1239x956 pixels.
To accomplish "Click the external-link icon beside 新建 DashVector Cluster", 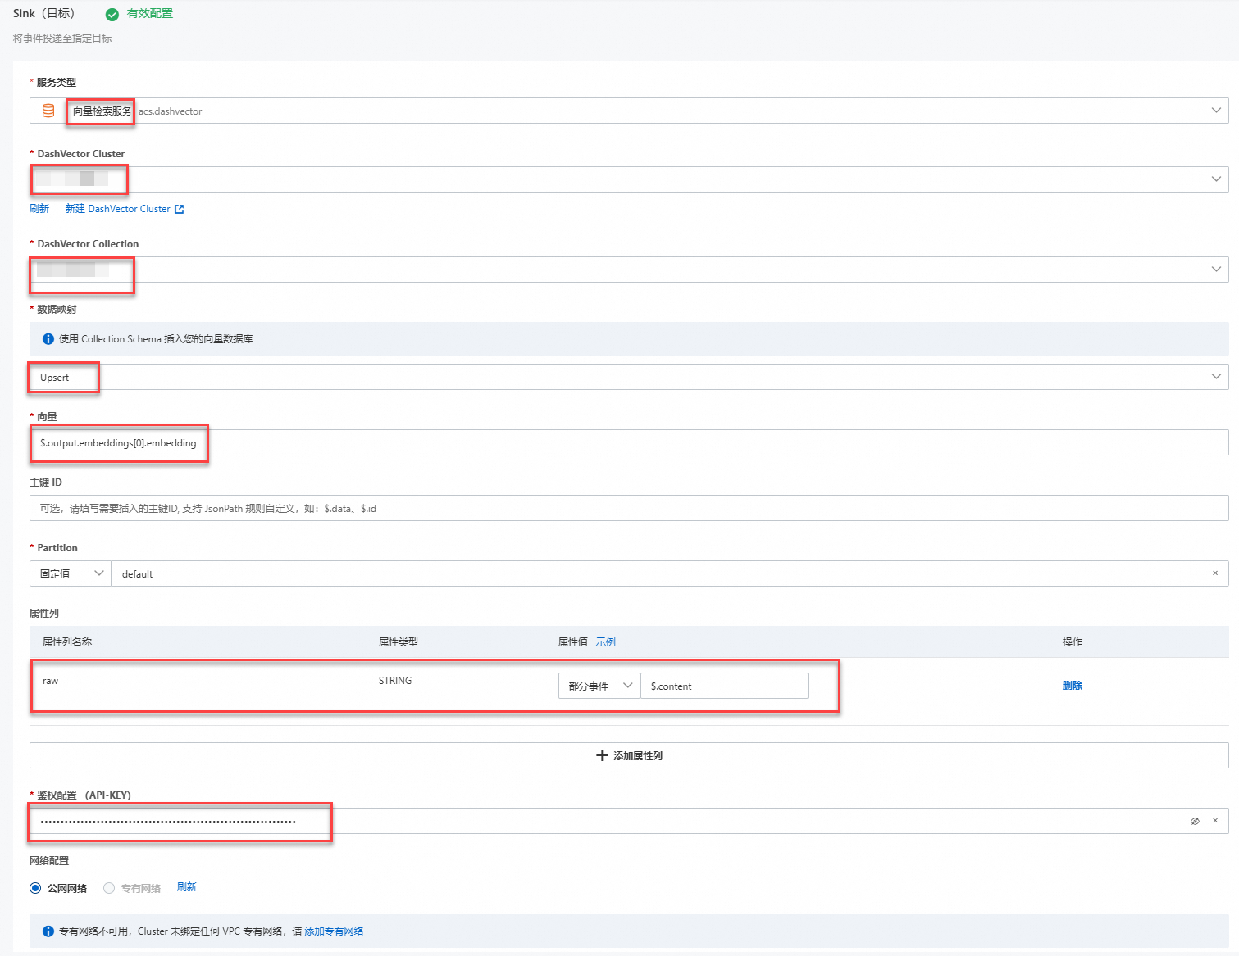I will tap(180, 210).
